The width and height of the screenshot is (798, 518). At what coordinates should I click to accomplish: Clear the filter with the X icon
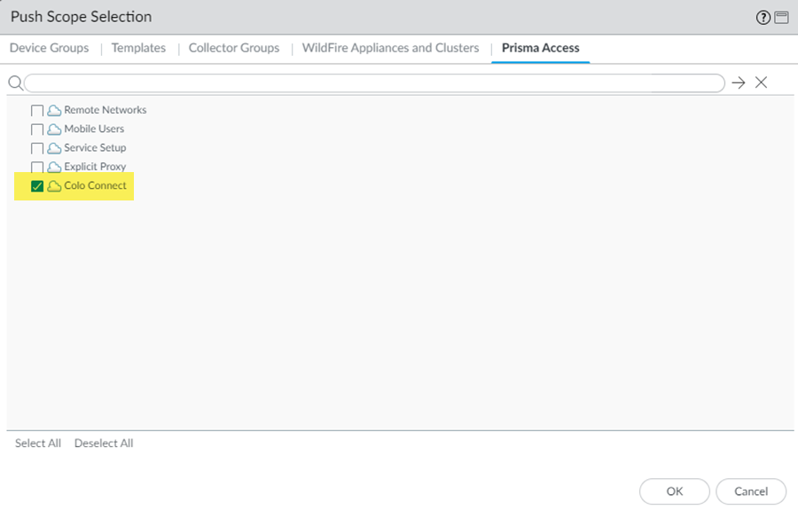coord(761,82)
